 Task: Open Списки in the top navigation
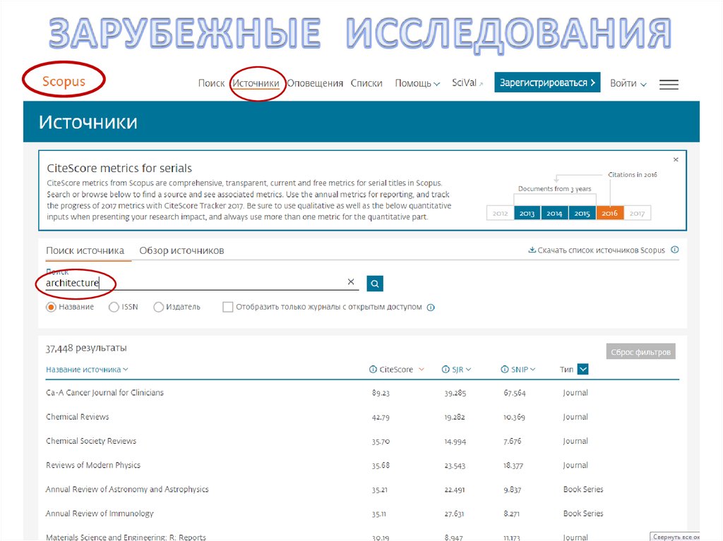[366, 83]
